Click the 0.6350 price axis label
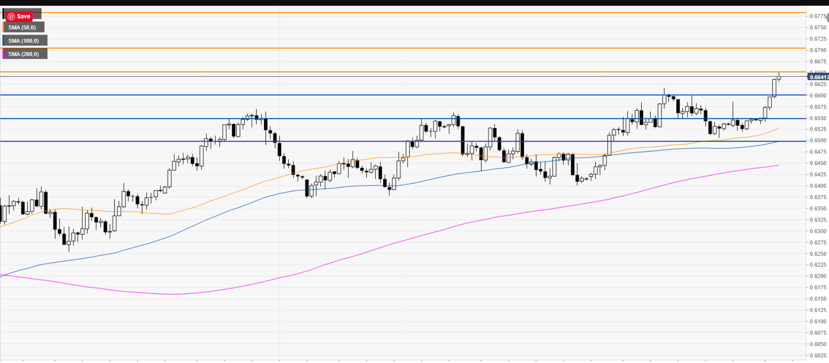Viewport: 829px width, 363px height. coord(818,209)
